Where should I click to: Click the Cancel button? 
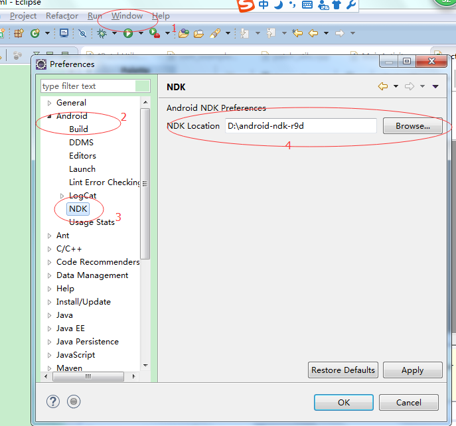(x=409, y=403)
